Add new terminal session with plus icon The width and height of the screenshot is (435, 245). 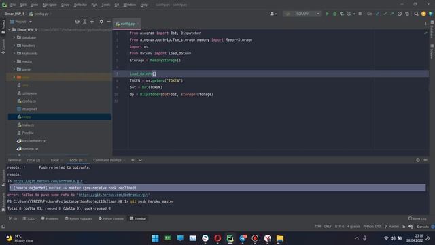(x=133, y=160)
